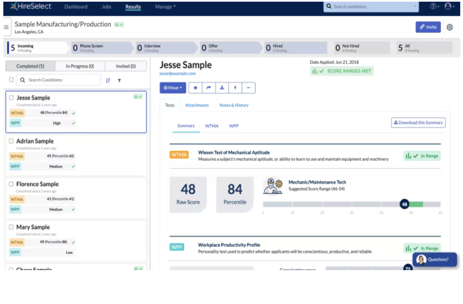
Task: Toggle the select-all candidates checkbox
Action: (x=11, y=80)
